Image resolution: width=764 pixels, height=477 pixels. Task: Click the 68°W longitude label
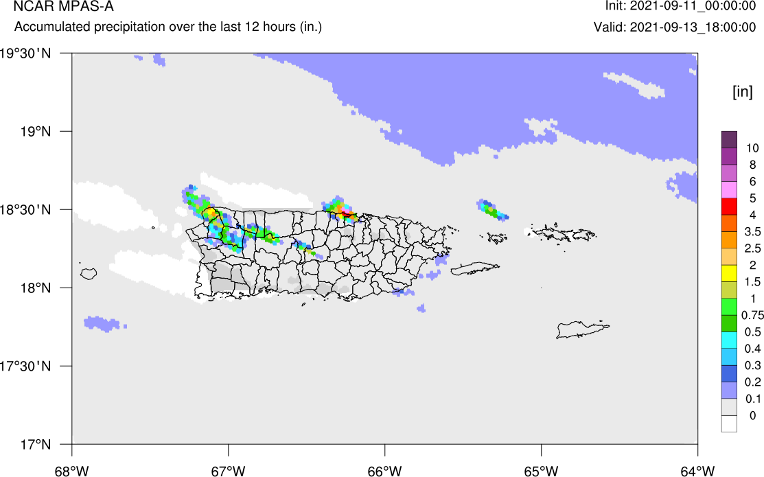71,471
